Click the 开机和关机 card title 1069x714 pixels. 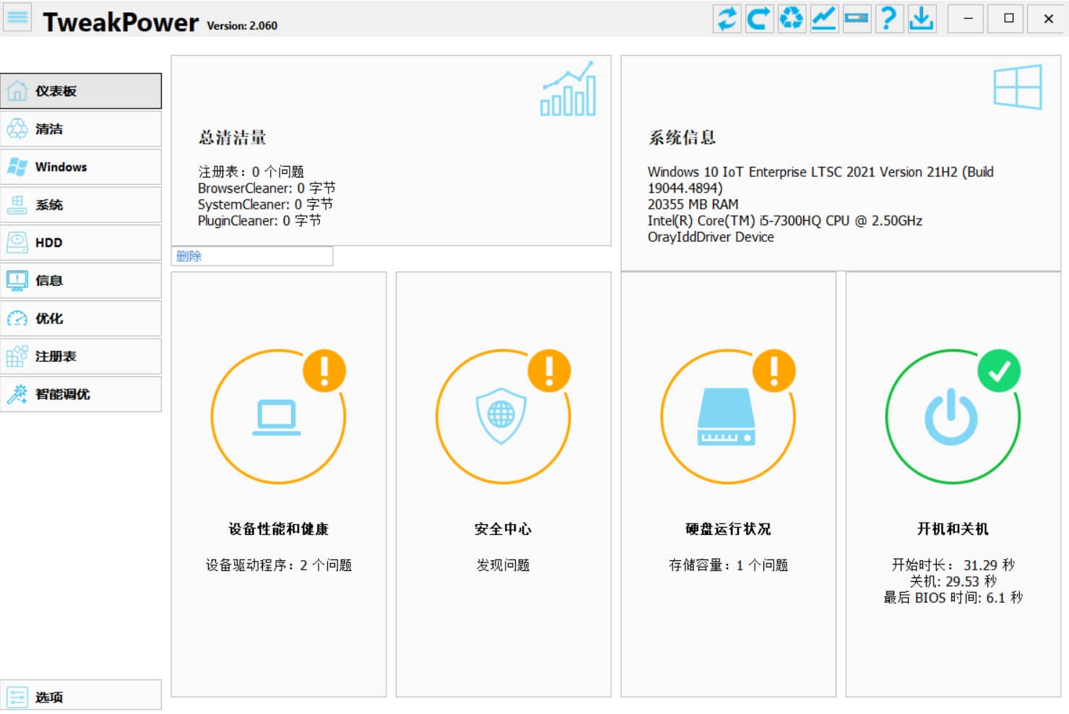point(953,529)
